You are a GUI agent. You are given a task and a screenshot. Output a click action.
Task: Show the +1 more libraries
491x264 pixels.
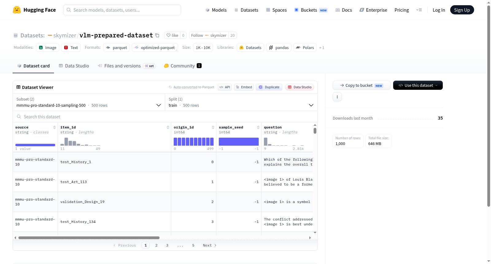point(322,48)
